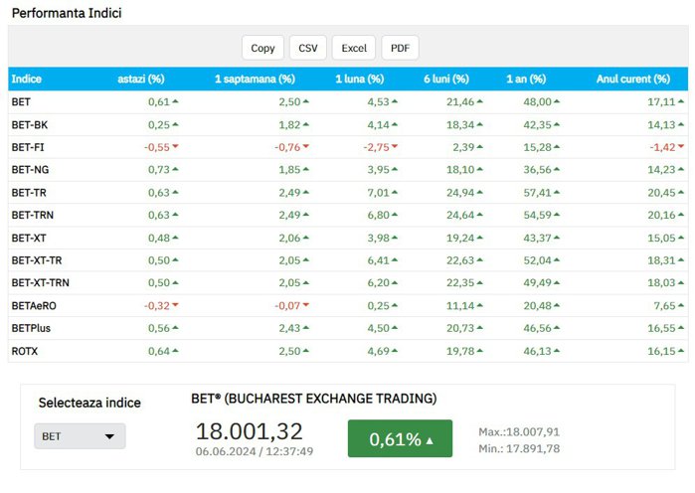Screen dimensions: 695x493
Task: Click red down arrow in BETAeRO astazi cell
Action: 176,306
